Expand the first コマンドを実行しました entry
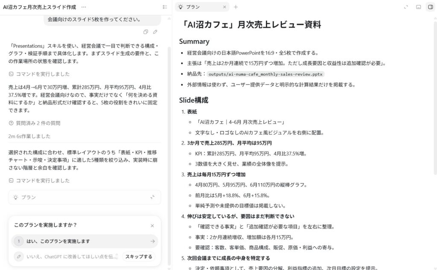The height and width of the screenshot is (270, 437). pyautogui.click(x=39, y=74)
